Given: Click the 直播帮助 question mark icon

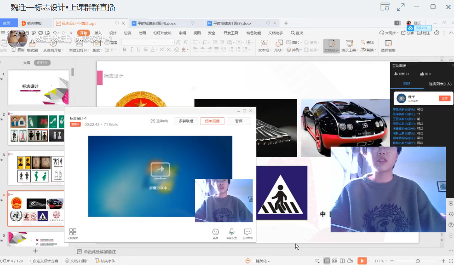Looking at the screenshot, I should [153, 121].
